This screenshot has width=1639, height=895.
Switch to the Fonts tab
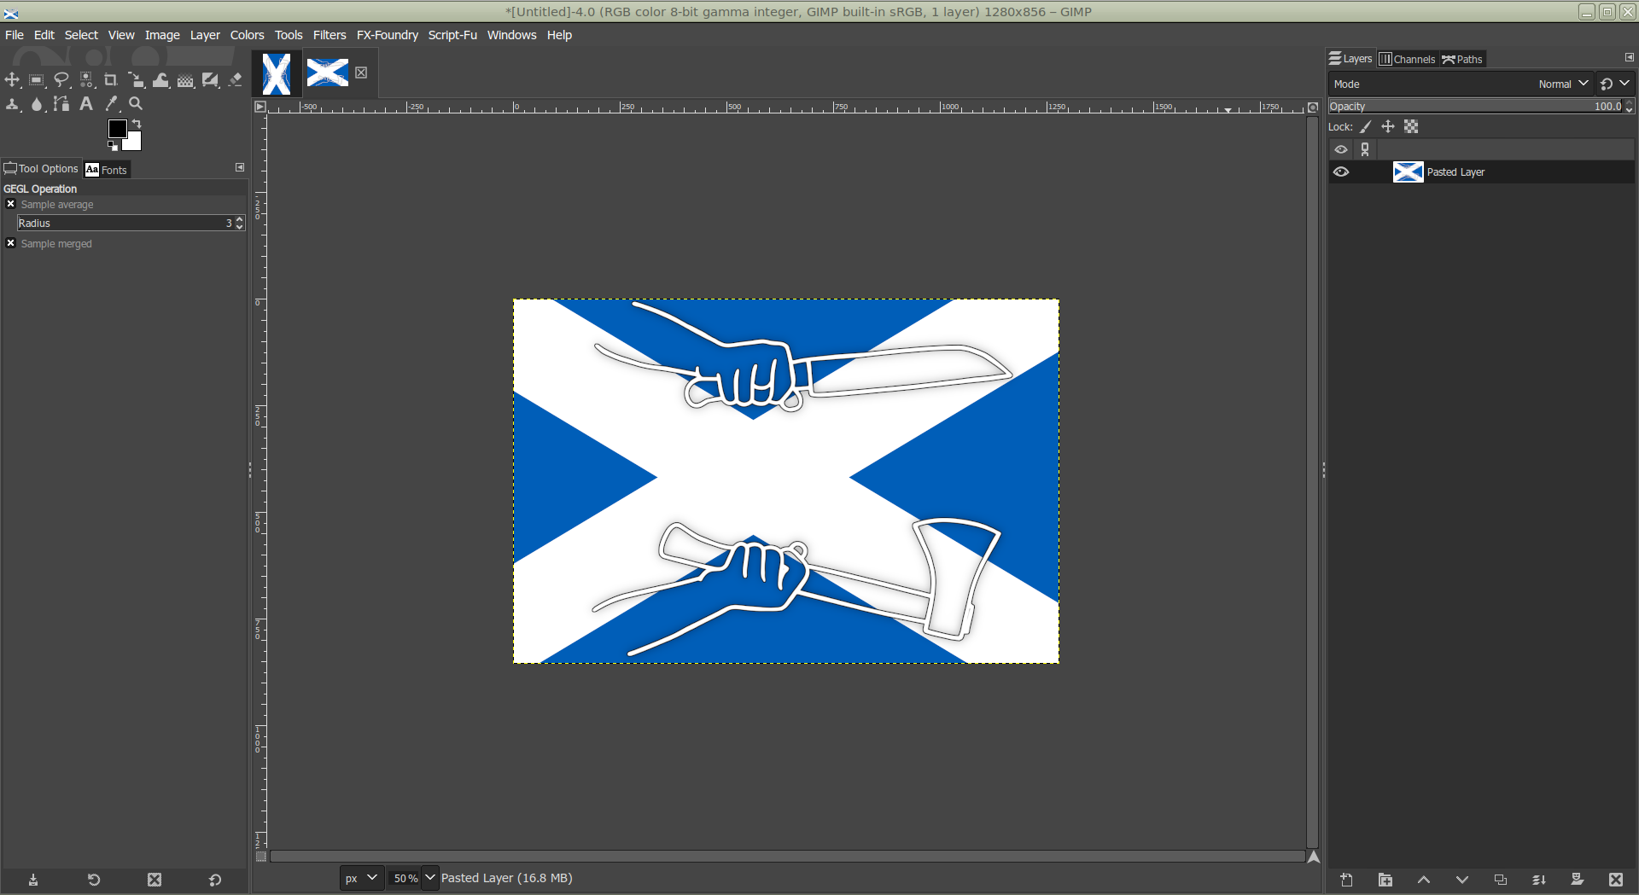pos(107,170)
